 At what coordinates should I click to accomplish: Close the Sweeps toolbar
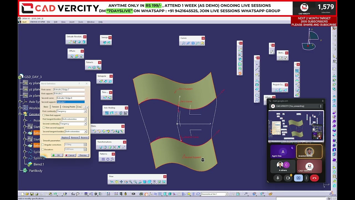(x=110, y=37)
